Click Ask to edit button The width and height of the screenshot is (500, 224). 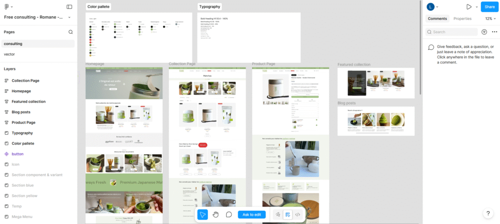[x=252, y=214]
